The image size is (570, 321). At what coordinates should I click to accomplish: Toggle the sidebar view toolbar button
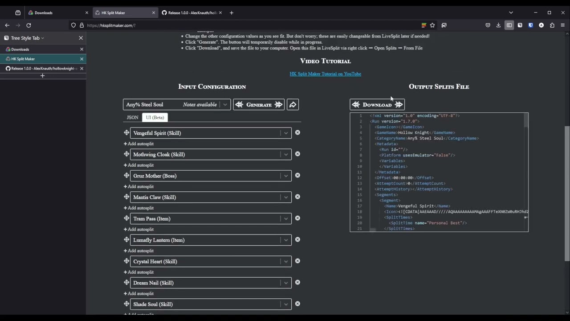pos(509,25)
